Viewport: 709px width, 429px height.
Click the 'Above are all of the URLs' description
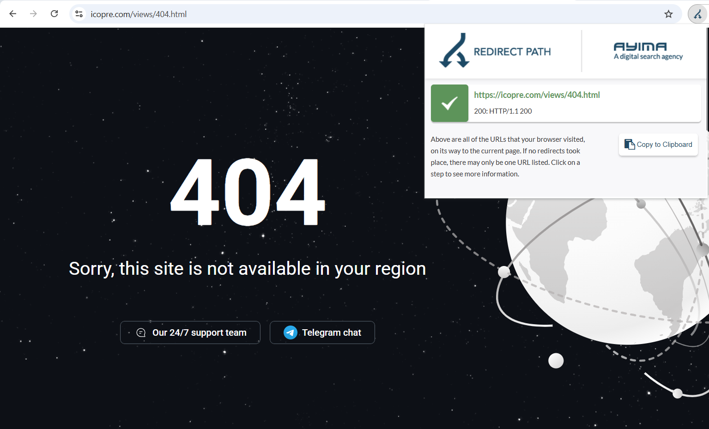point(508,157)
